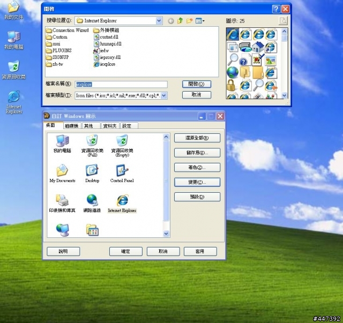This screenshot has height=323, width=343.
Task: Toggle the icon preview button beside 圖示: 25
Action: [x=283, y=21]
